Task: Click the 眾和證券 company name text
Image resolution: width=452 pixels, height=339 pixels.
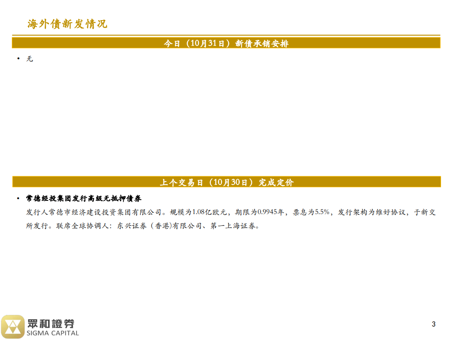Action: (51, 324)
